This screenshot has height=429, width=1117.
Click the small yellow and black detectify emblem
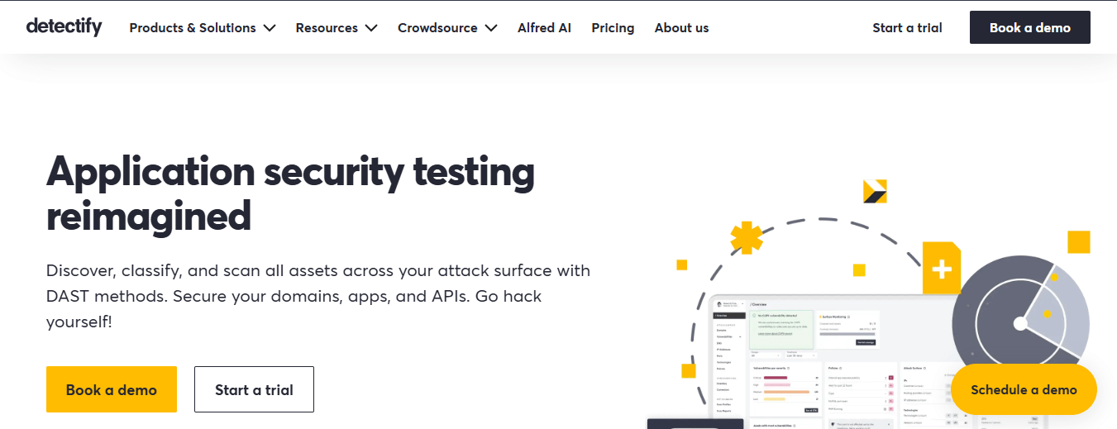pos(875,191)
